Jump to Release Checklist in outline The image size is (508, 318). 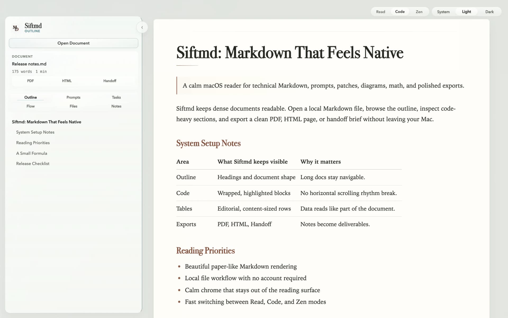tap(33, 164)
